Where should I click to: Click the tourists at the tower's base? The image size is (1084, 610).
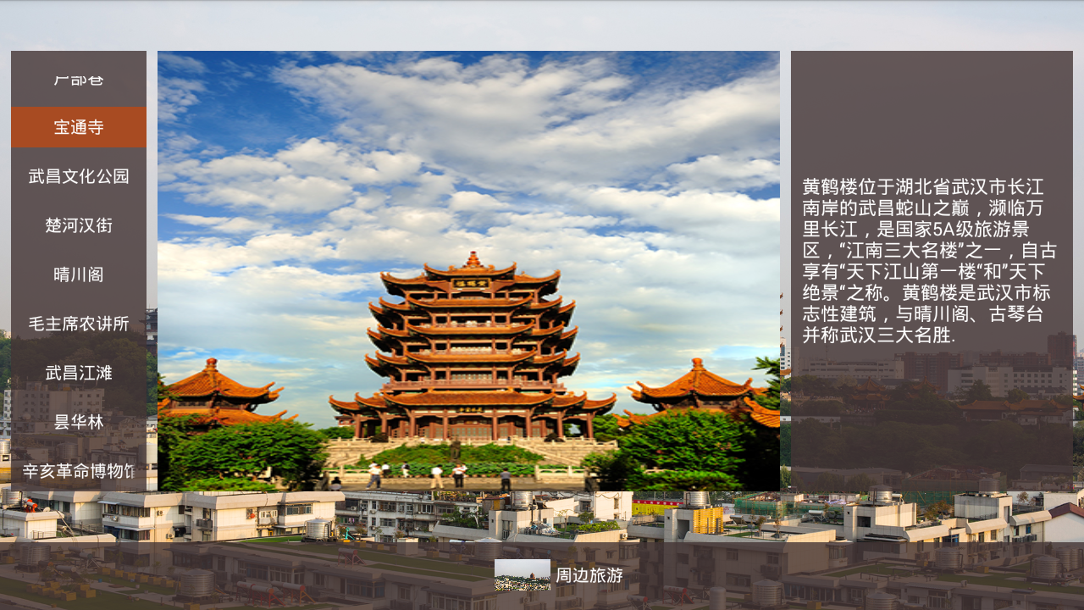click(415, 474)
